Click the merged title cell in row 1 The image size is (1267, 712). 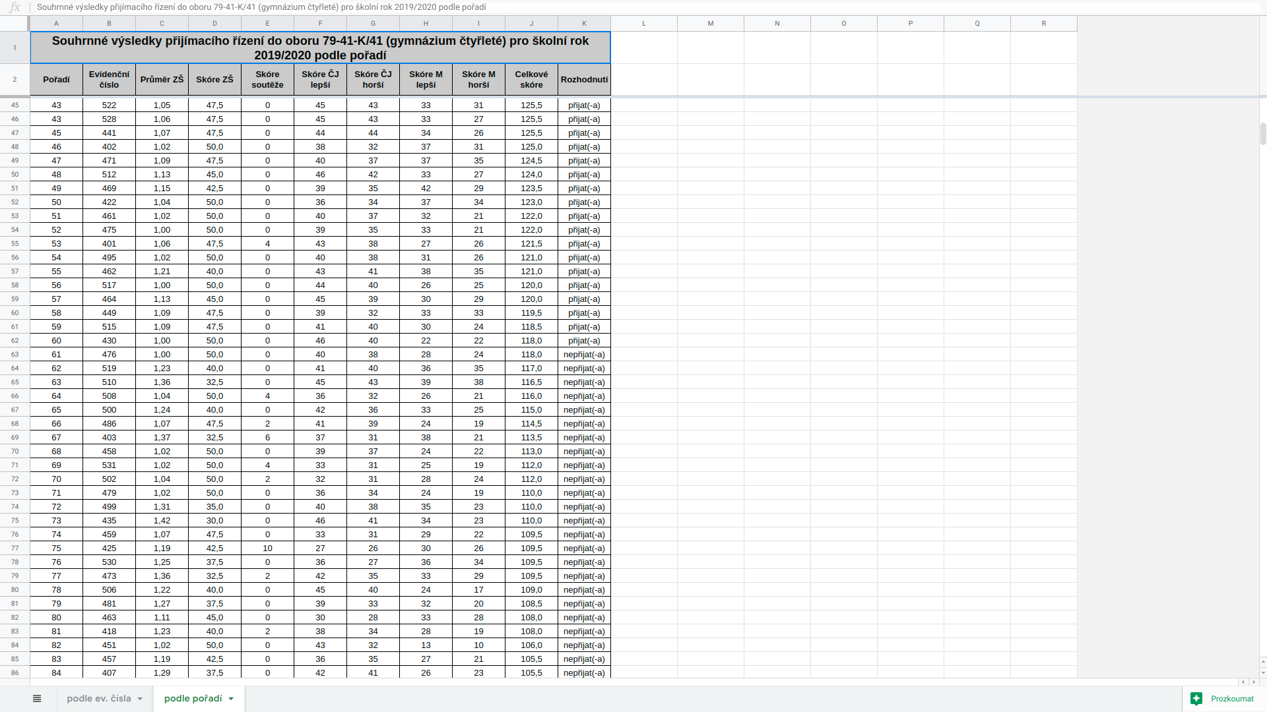(x=320, y=47)
